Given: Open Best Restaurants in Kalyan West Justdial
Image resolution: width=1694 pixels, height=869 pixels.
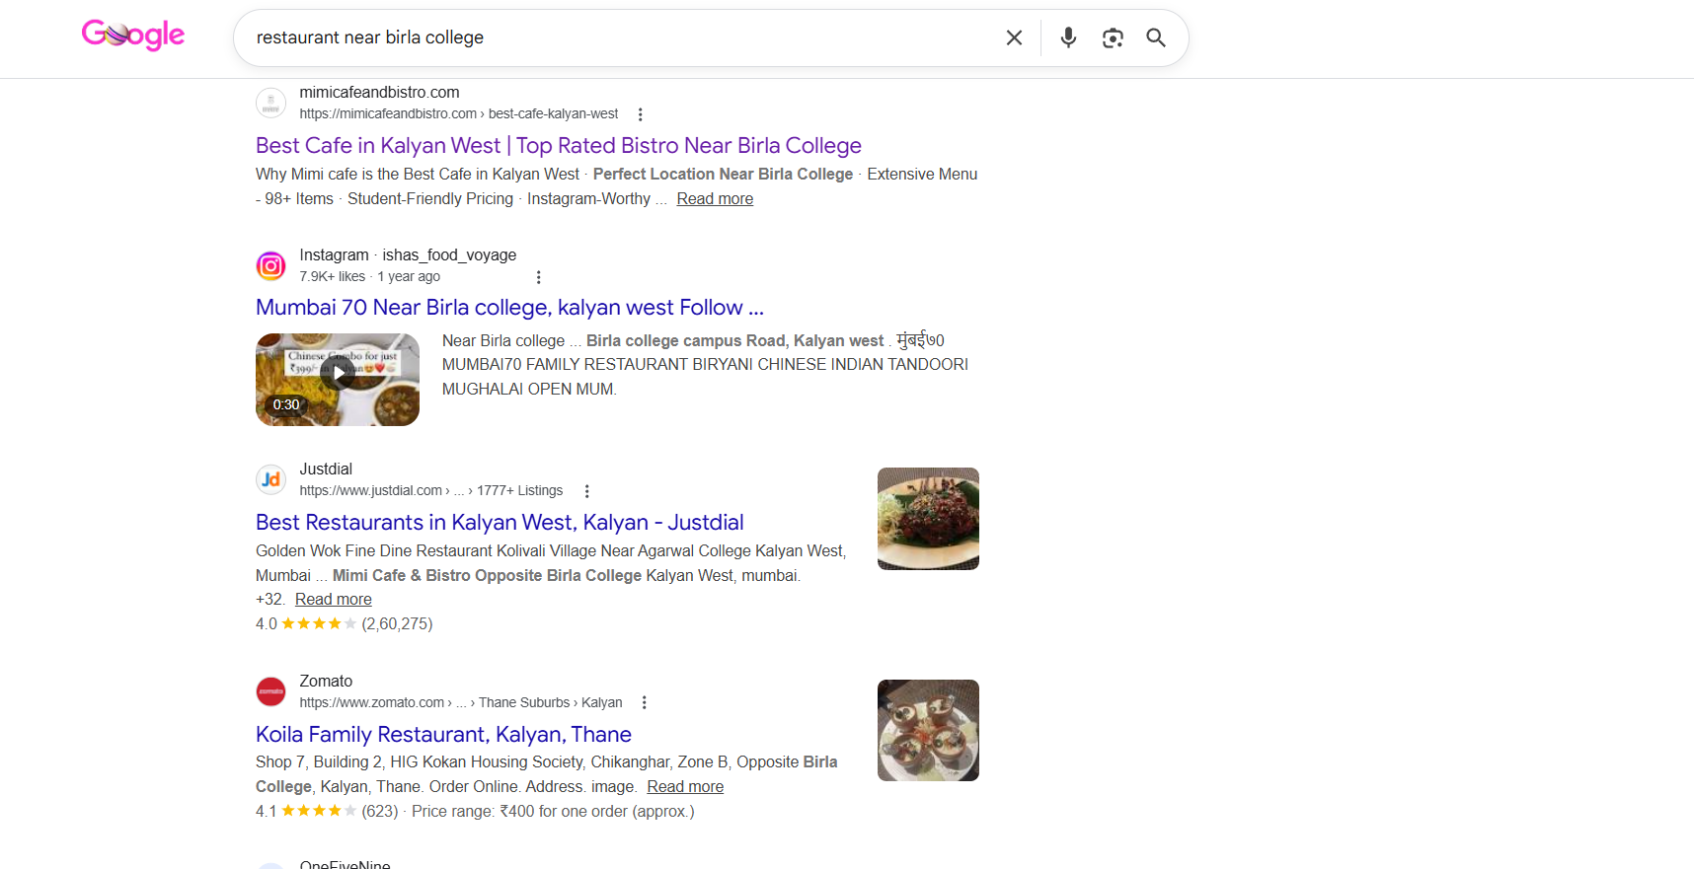Looking at the screenshot, I should coord(499,523).
